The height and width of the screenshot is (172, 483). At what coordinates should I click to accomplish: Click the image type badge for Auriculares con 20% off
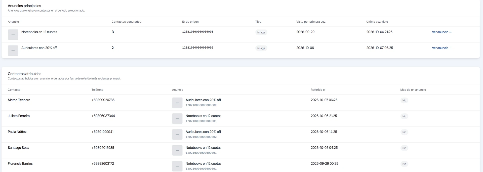point(261,48)
